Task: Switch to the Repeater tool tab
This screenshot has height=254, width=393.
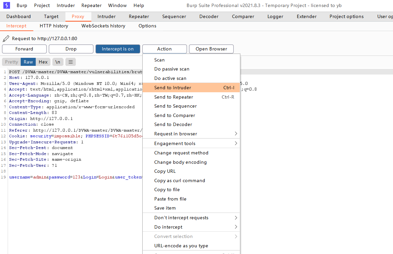Action: tap(139, 17)
